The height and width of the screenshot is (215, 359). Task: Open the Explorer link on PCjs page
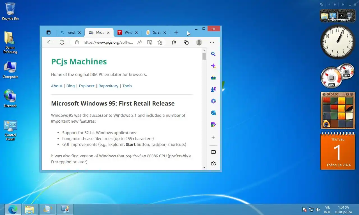click(87, 86)
